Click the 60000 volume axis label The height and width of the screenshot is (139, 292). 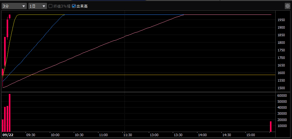coord(282,96)
